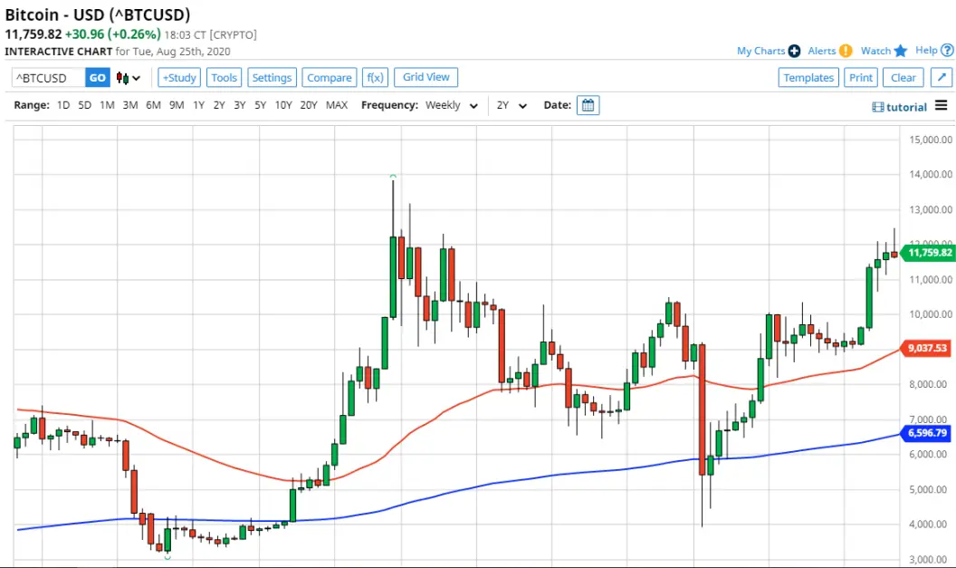This screenshot has height=568, width=956.
Task: Focus the ^BTCUSD symbol input field
Action: click(48, 78)
